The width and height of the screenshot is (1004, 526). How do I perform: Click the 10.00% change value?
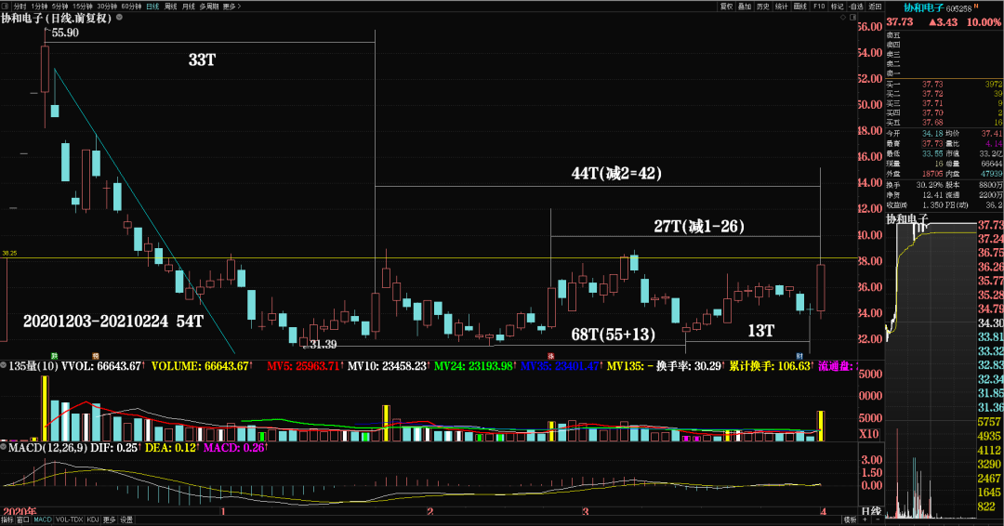coord(984,21)
